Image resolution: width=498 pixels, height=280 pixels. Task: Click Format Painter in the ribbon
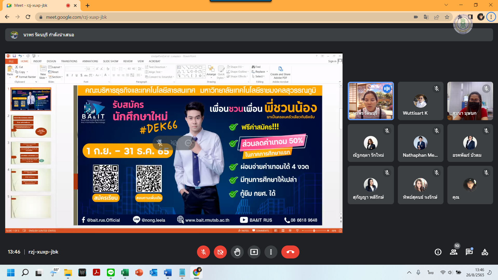[26, 77]
